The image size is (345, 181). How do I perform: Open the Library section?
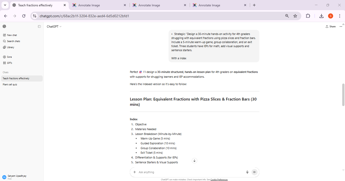[10, 47]
